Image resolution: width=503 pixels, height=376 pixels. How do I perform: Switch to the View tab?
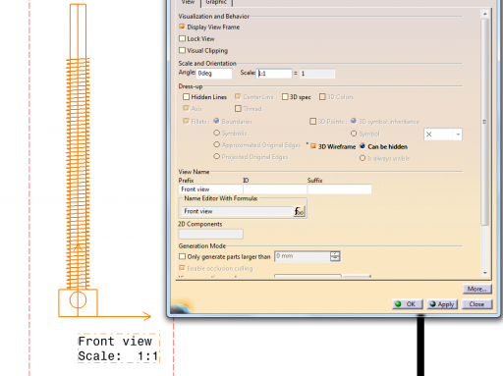188,2
